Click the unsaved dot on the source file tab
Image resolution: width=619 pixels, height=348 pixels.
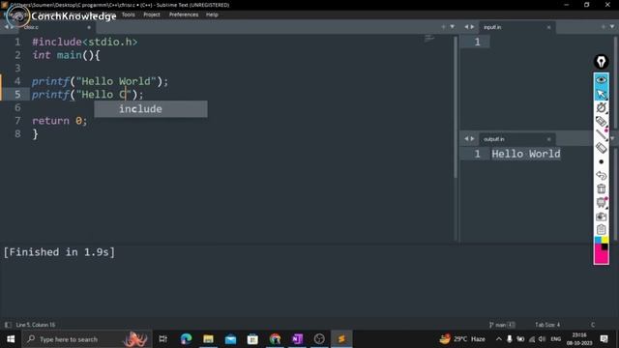(89, 27)
